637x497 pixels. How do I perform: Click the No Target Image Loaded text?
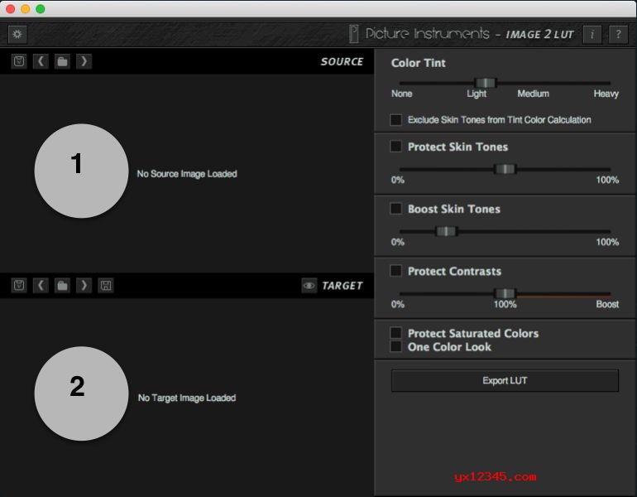click(187, 398)
